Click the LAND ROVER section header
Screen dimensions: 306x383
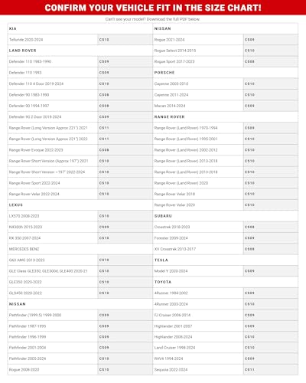23,51
